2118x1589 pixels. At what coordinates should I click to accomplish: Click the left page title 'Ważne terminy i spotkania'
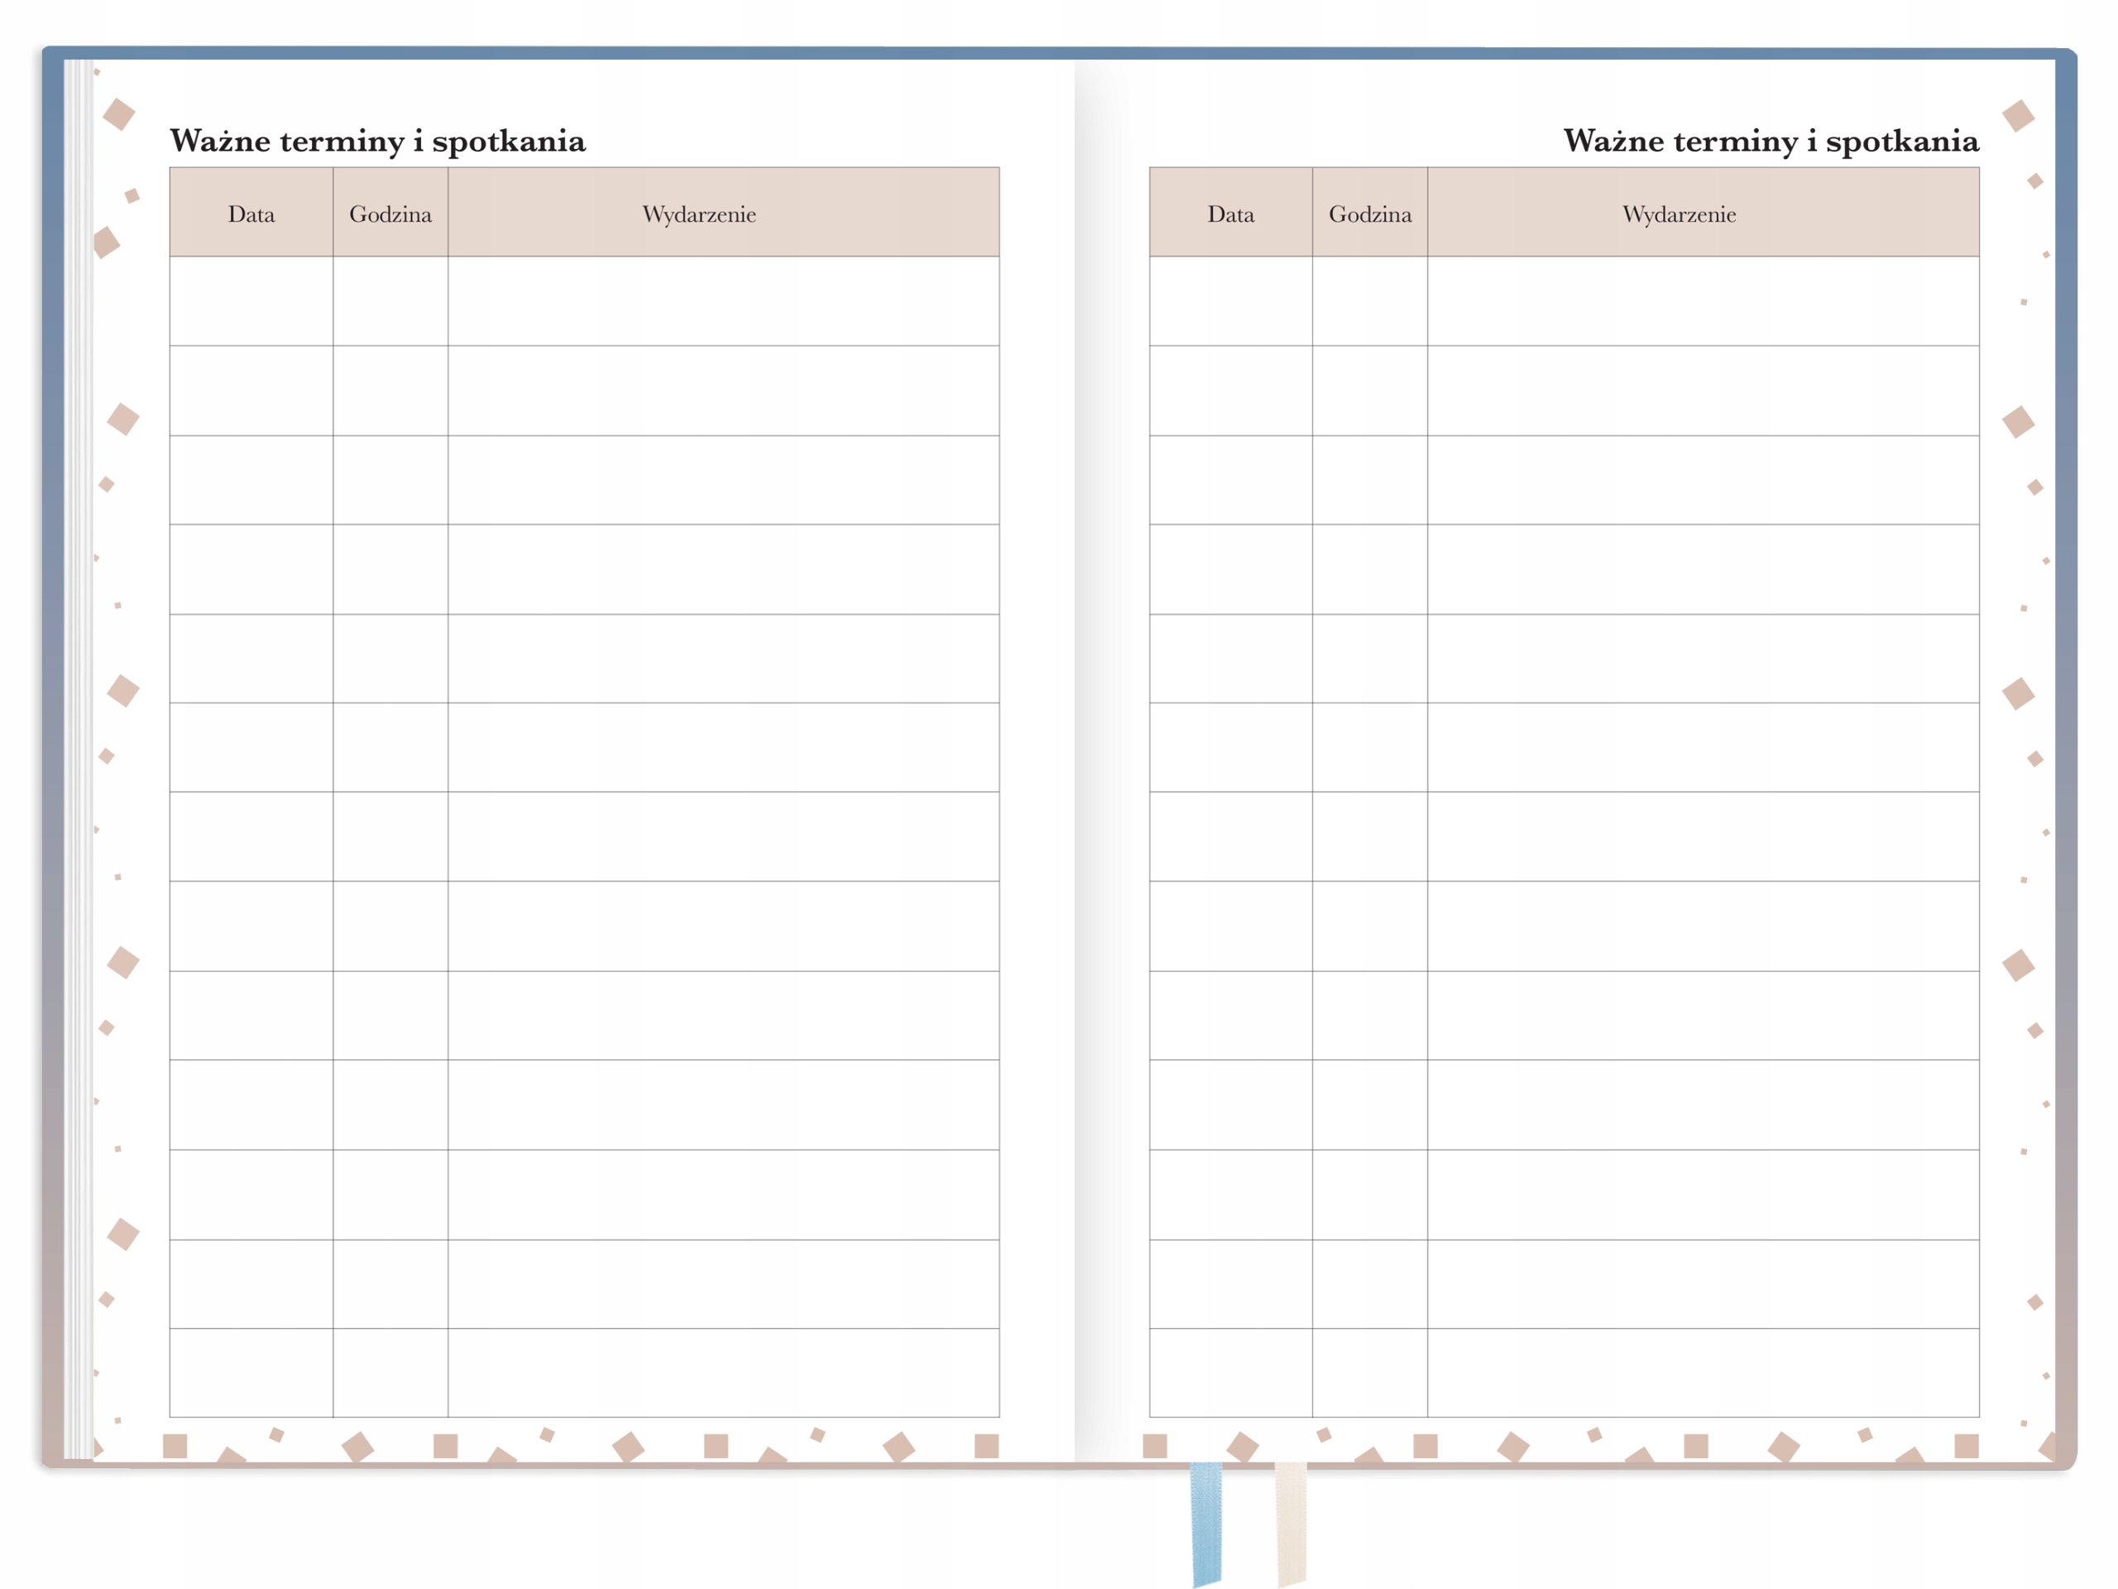pos(377,141)
